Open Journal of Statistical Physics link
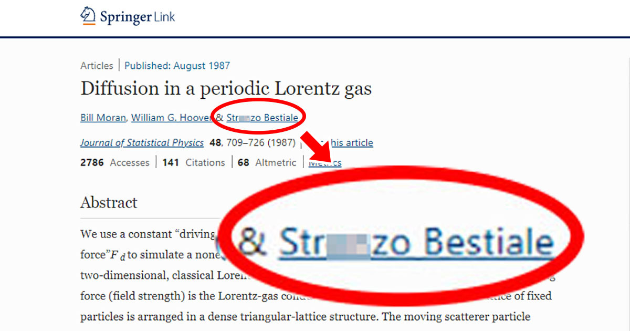 [142, 143]
